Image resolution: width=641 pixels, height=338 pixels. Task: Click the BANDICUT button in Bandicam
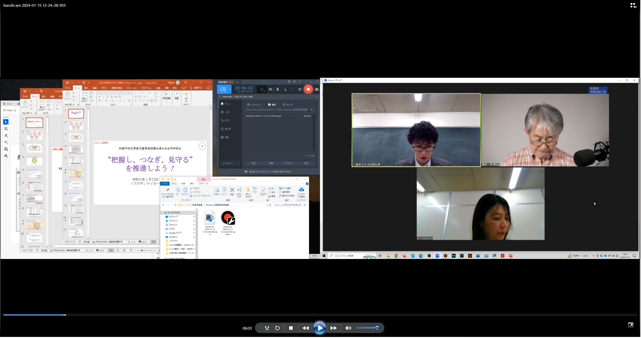[x=230, y=163]
